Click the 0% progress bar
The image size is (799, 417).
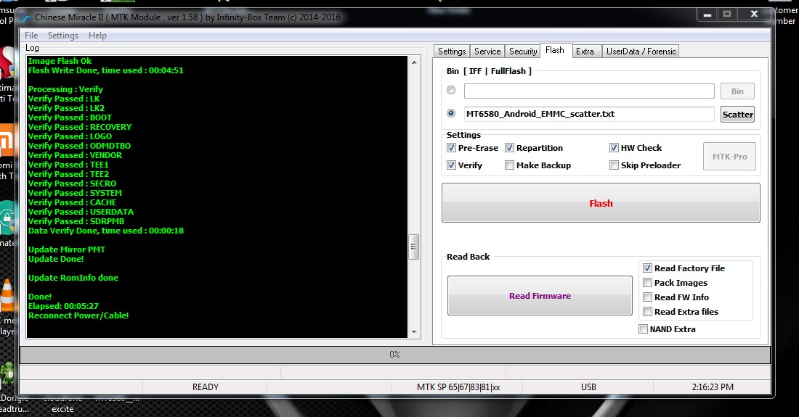(x=395, y=355)
